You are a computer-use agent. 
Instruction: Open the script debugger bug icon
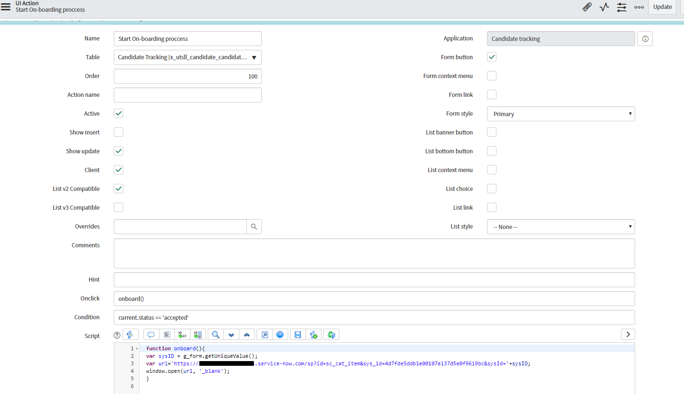click(x=331, y=335)
